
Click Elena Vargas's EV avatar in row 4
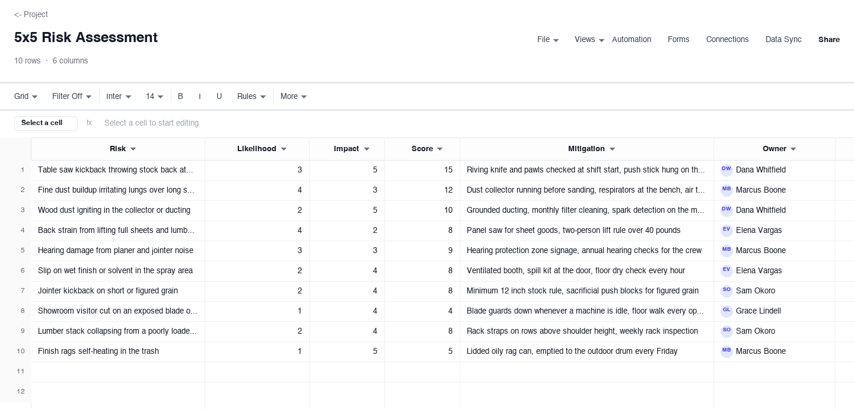click(726, 231)
